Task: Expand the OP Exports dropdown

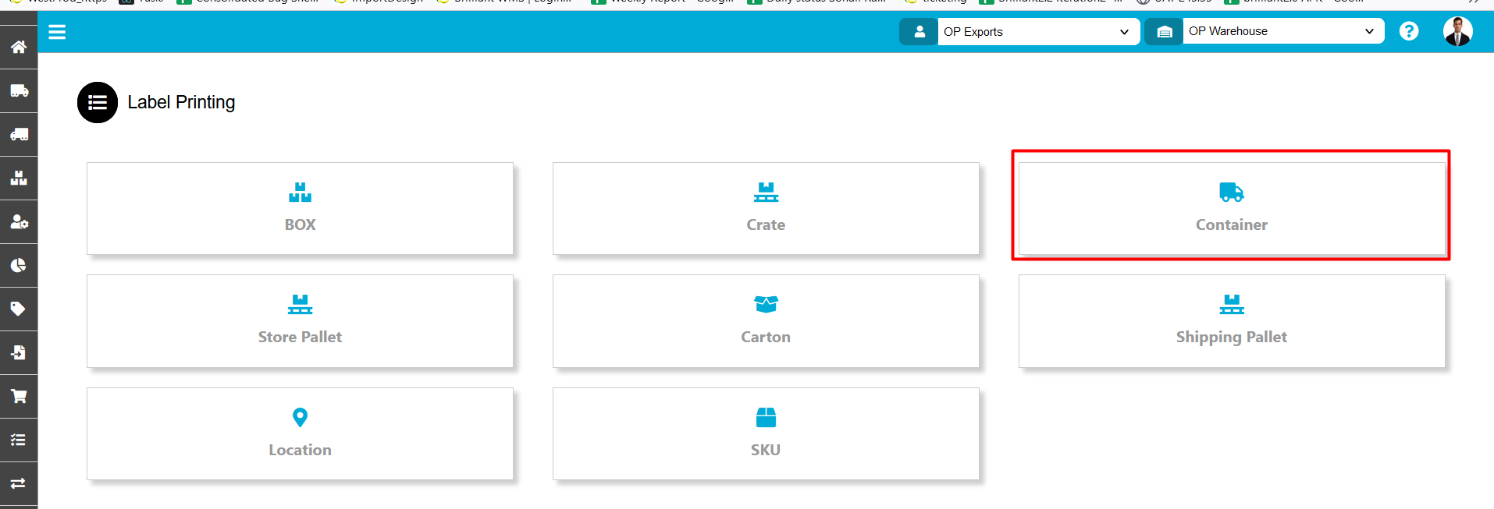Action: [x=1037, y=32]
